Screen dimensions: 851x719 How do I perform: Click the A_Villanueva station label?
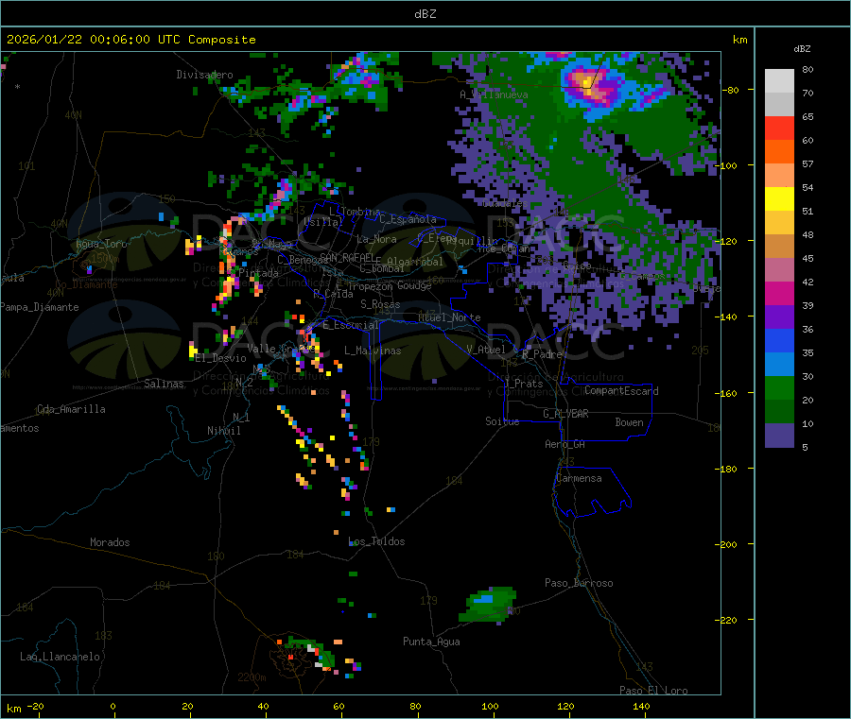[494, 94]
